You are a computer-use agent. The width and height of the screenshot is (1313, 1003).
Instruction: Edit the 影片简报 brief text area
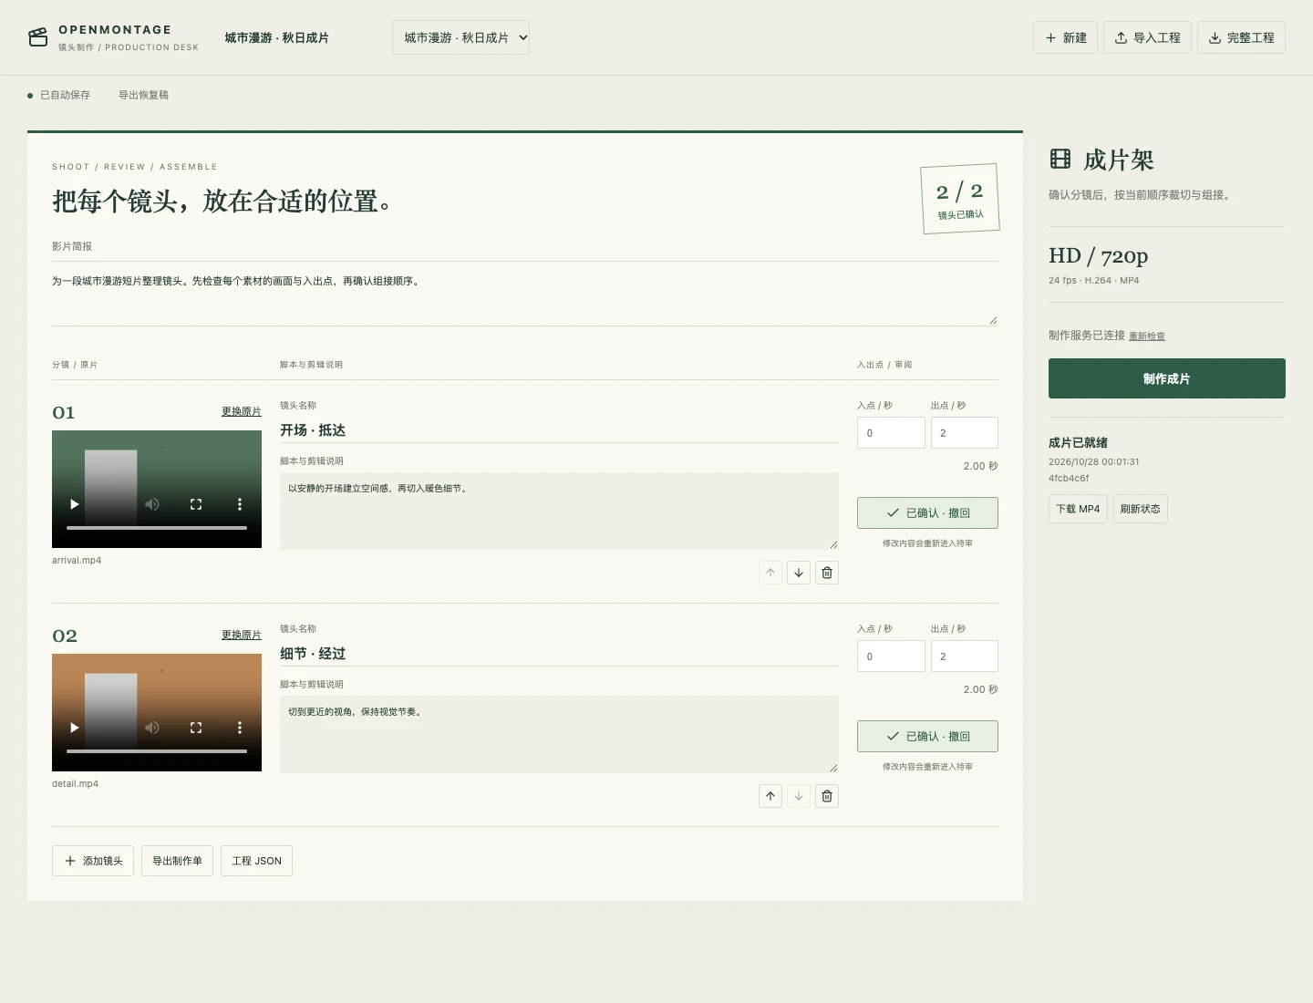point(525,294)
